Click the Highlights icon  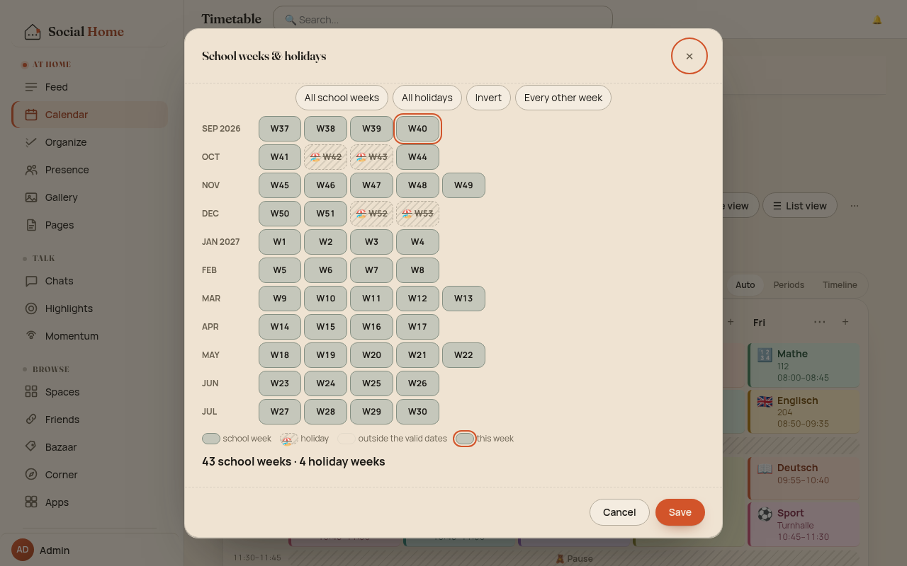click(x=31, y=308)
